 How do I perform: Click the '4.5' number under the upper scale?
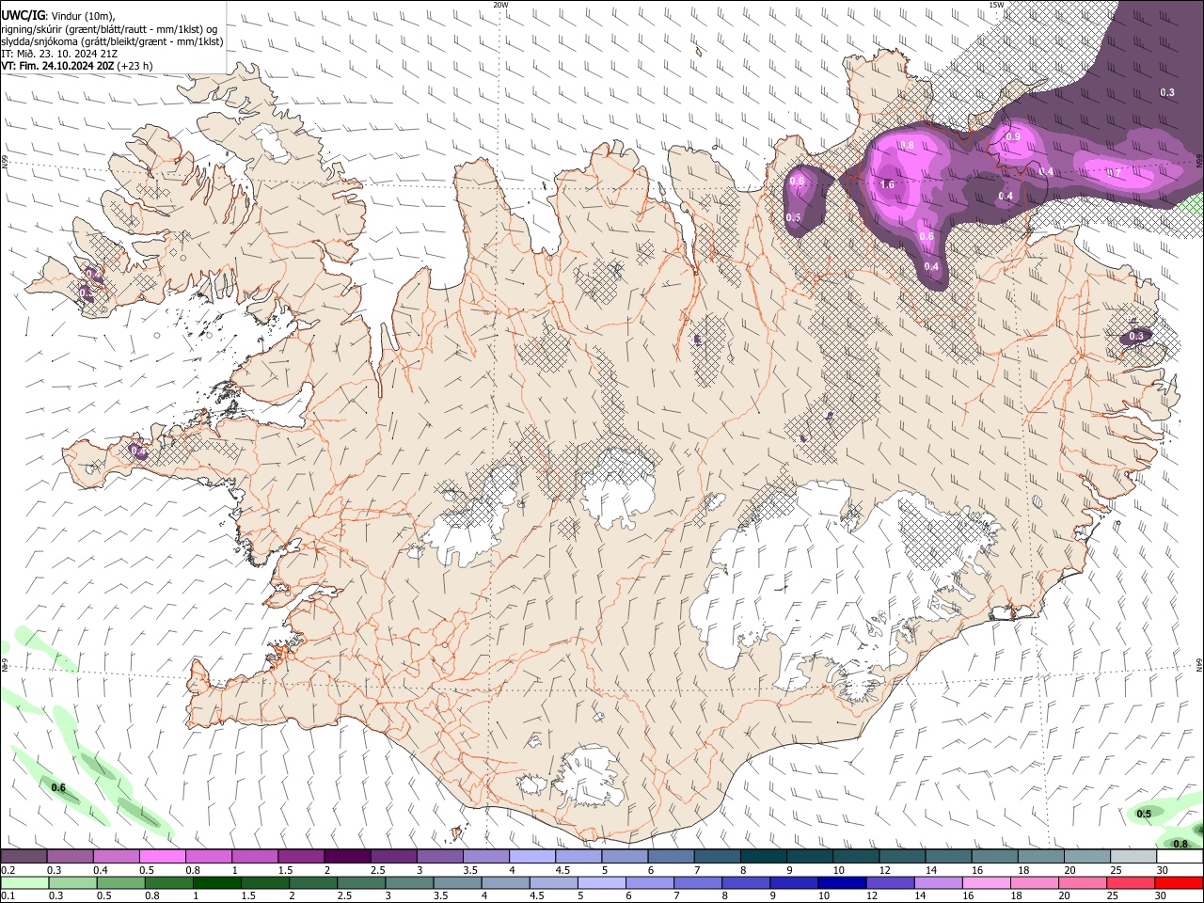pos(562,870)
